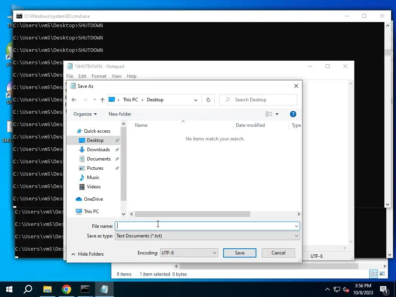Click the New folder button
The height and width of the screenshot is (297, 396).
(120, 114)
